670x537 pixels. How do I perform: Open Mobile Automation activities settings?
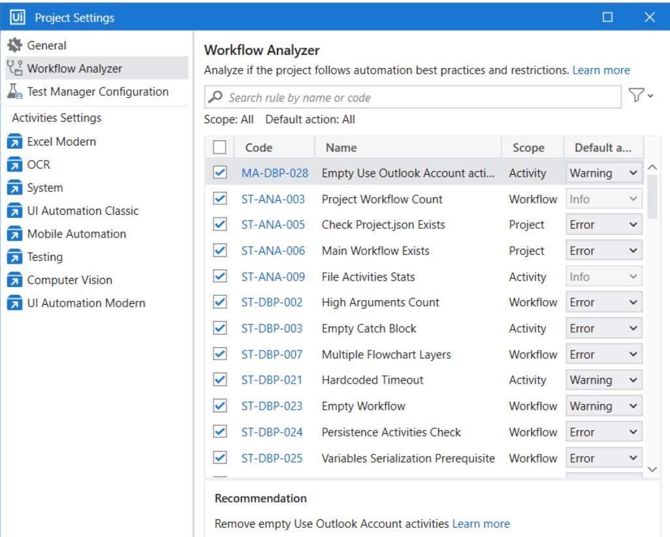point(97,234)
